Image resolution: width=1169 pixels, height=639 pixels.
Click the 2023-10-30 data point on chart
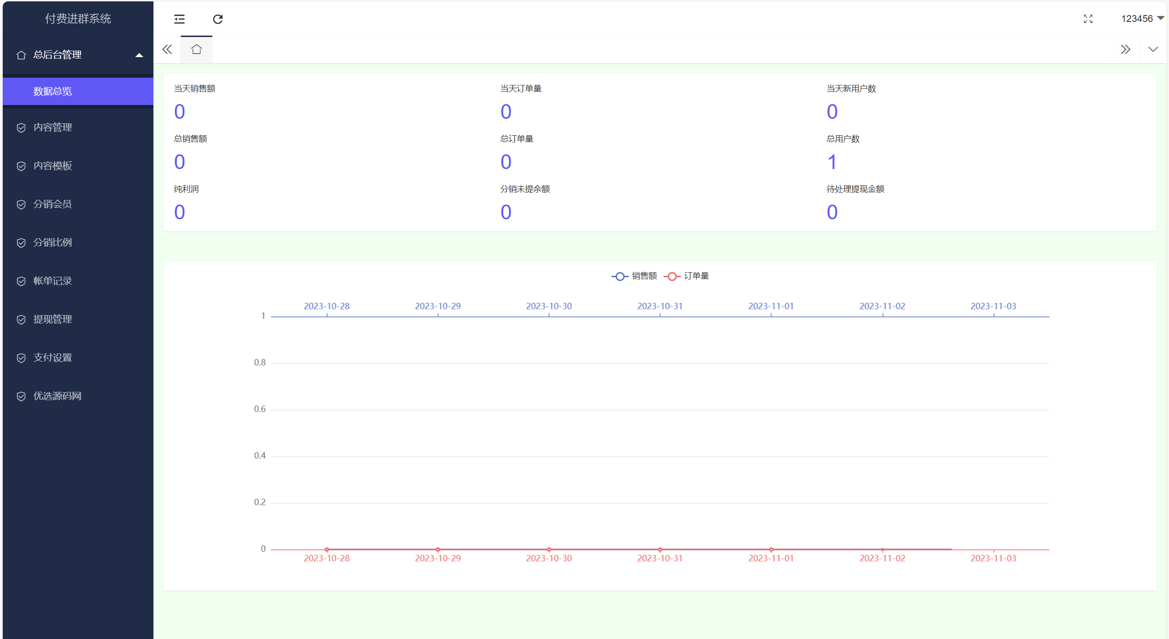tap(549, 549)
